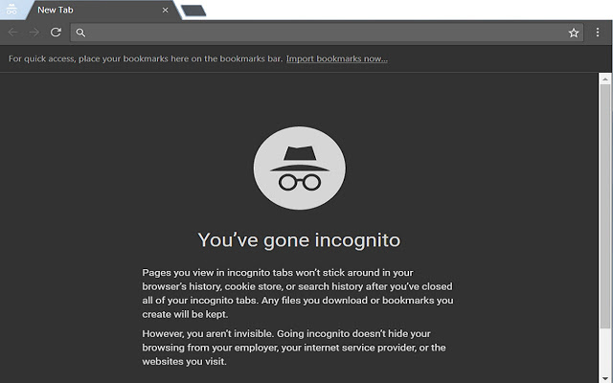Close the New Tab tab
The height and width of the screenshot is (383, 613).
pos(166,11)
